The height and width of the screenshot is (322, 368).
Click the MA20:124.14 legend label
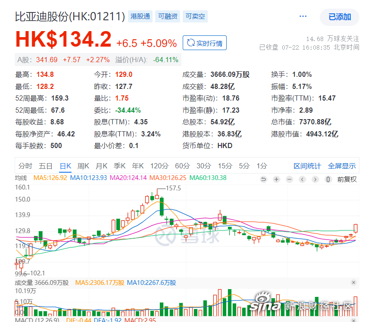(x=128, y=178)
